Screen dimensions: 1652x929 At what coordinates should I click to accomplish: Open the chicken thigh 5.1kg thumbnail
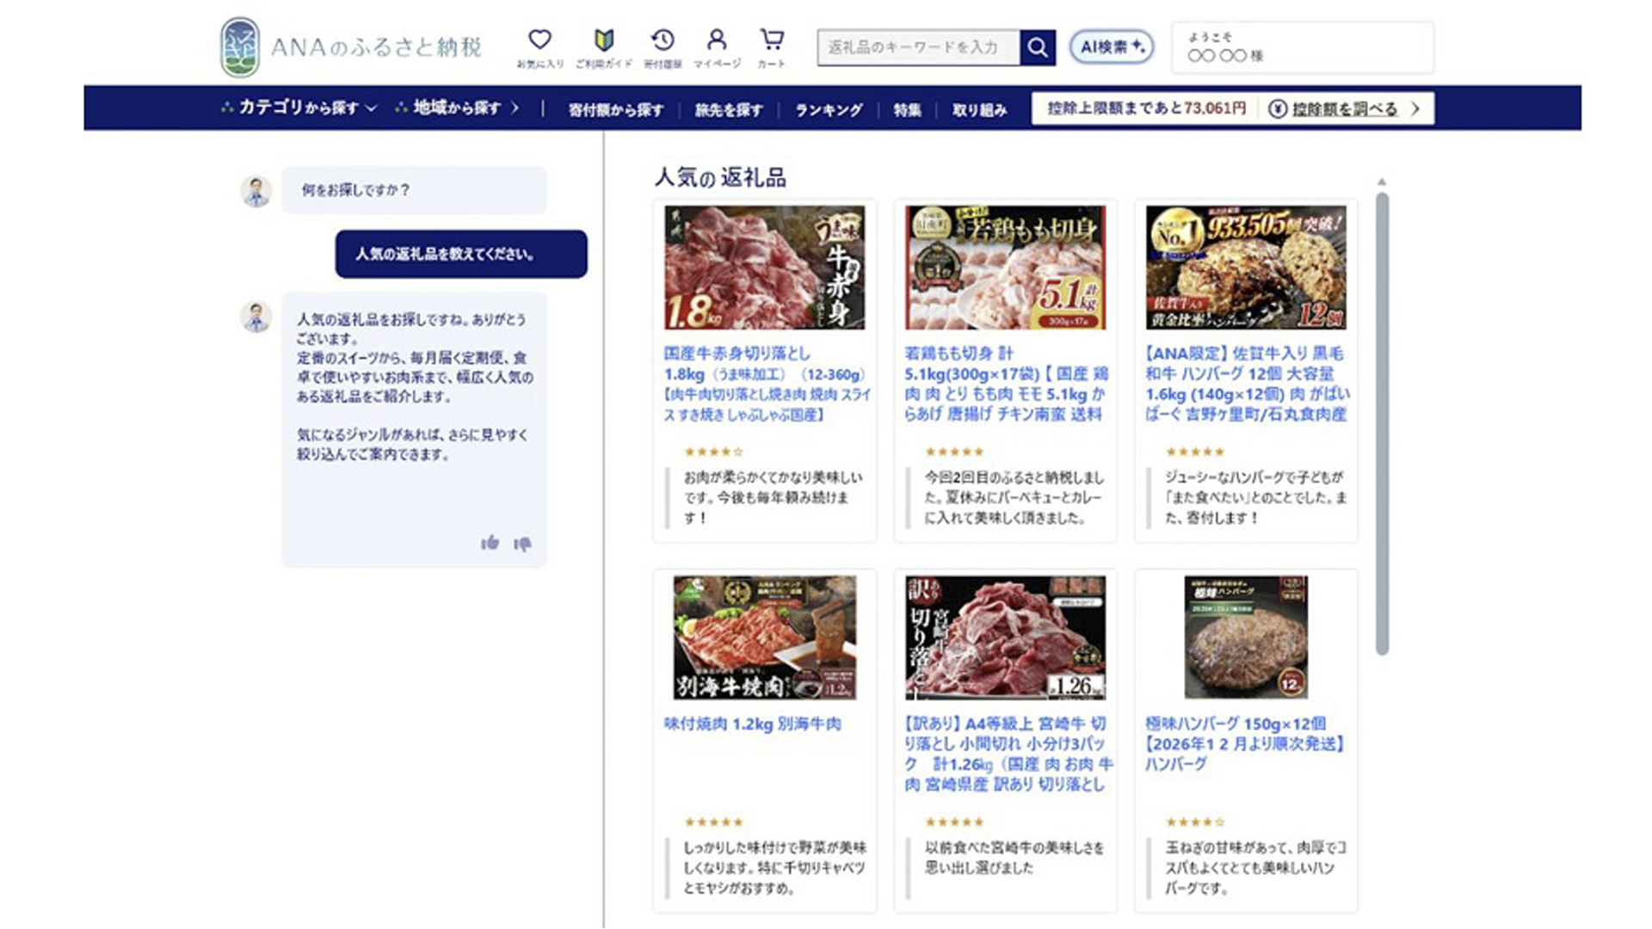coord(1005,268)
